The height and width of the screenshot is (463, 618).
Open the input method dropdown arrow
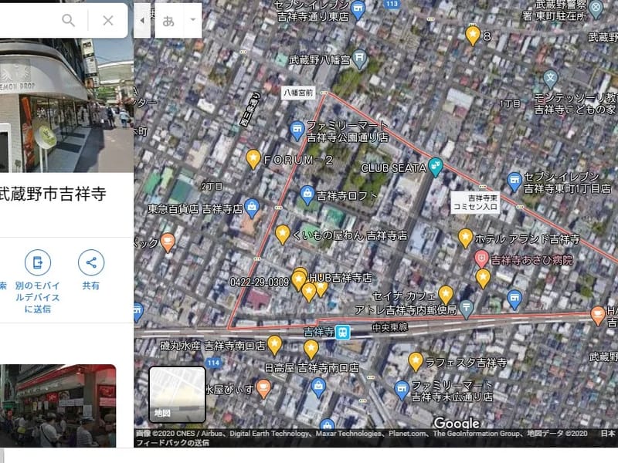[192, 20]
